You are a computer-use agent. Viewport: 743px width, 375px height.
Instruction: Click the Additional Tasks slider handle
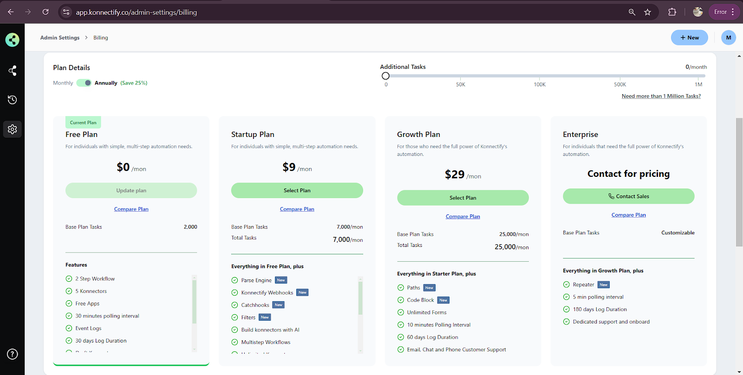[385, 76]
